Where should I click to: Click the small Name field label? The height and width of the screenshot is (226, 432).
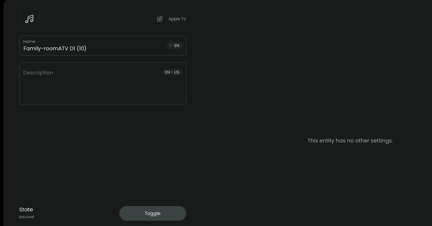point(29,42)
